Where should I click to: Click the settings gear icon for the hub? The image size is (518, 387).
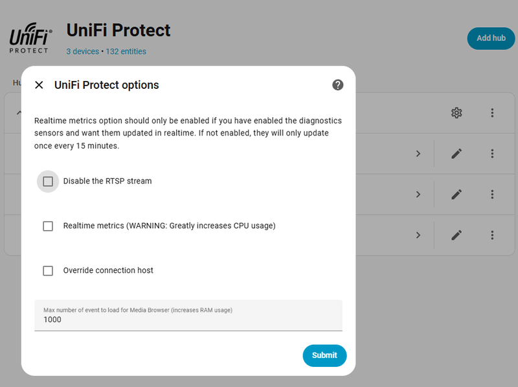click(x=456, y=113)
